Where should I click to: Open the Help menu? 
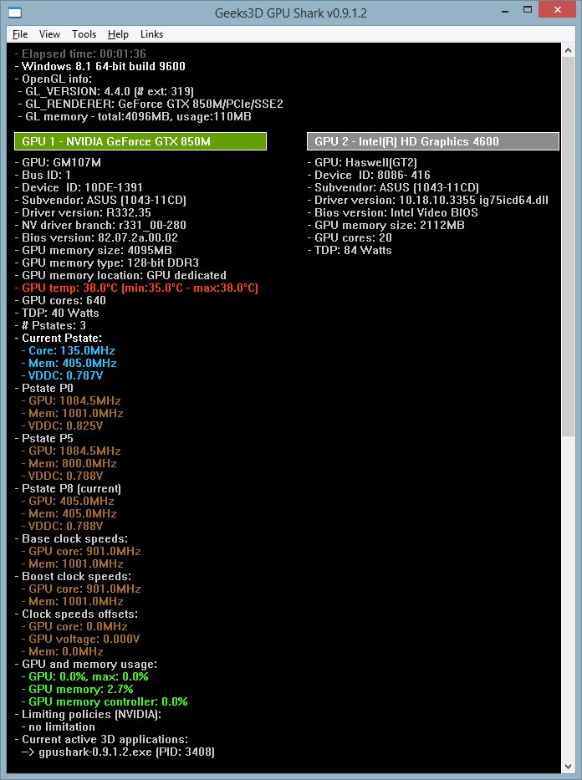point(119,33)
